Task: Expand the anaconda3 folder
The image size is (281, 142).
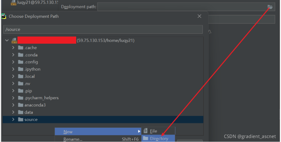Action: pyautogui.click(x=13, y=105)
